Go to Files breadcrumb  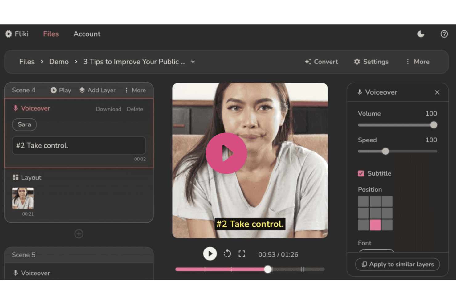(x=27, y=62)
